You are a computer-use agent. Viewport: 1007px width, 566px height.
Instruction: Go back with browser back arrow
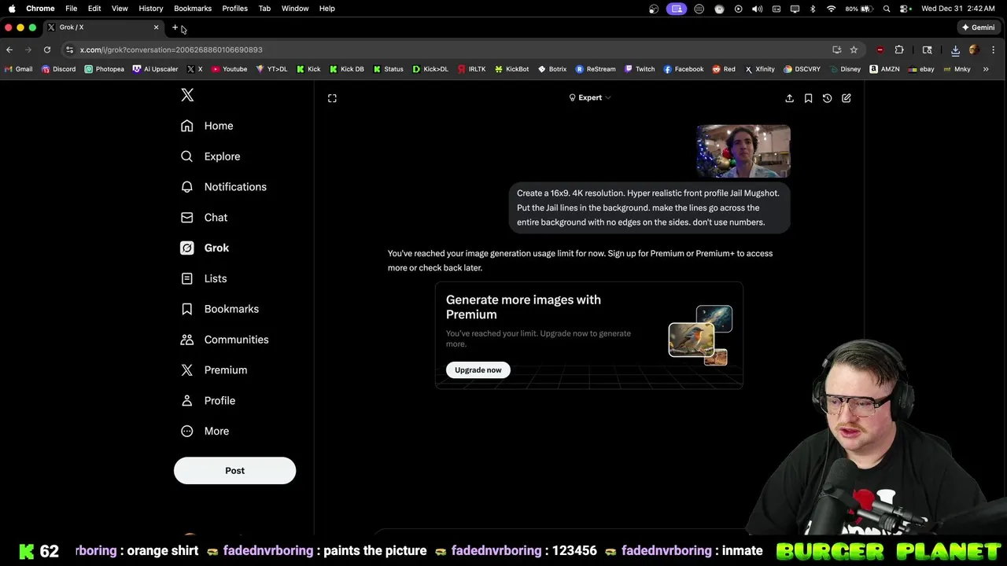[9, 50]
